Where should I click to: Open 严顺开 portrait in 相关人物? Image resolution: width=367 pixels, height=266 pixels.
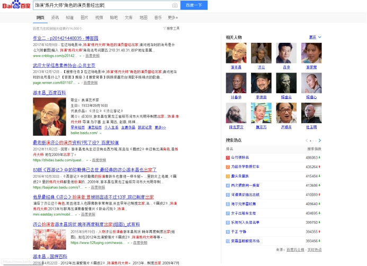(x=287, y=113)
